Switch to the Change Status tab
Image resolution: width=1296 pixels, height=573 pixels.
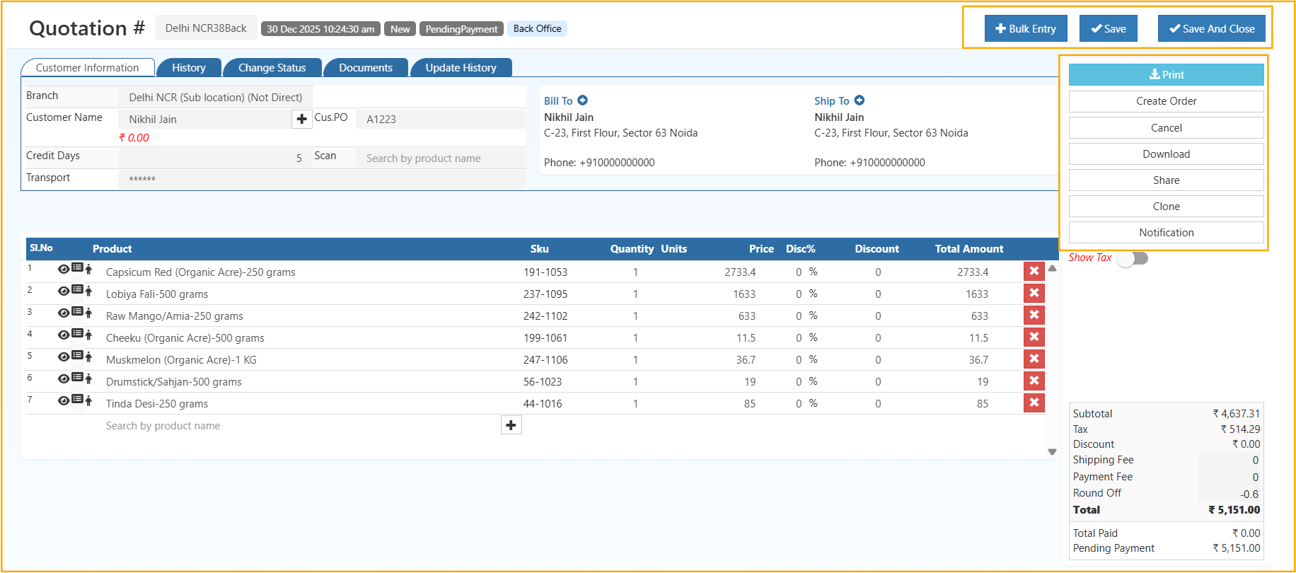pyautogui.click(x=272, y=68)
